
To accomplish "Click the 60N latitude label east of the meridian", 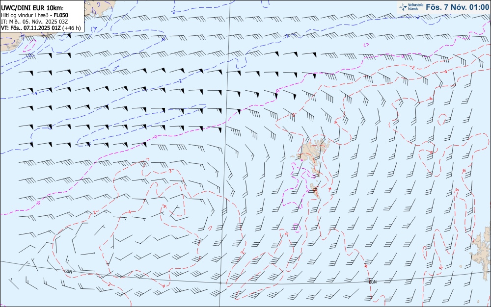I will point(373,282).
